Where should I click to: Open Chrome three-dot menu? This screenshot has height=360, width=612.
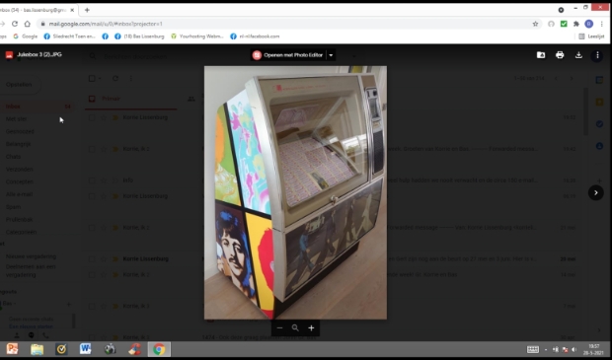coord(601,24)
